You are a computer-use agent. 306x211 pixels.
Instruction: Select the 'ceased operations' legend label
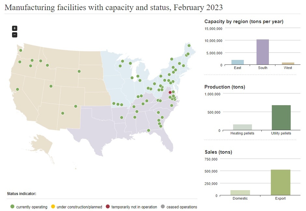pos(181,207)
